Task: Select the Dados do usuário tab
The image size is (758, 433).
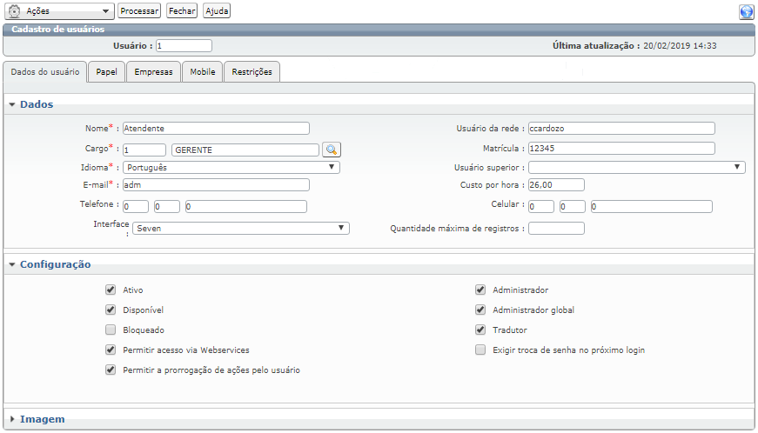Action: [x=45, y=72]
